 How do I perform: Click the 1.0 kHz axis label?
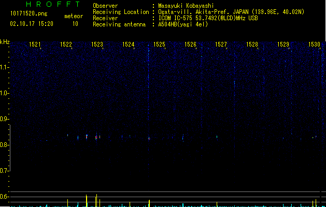tap(4, 93)
